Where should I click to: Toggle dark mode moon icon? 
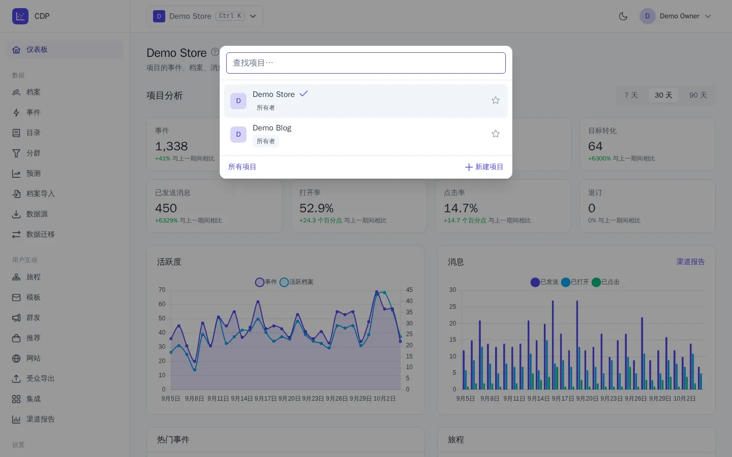[x=623, y=16]
